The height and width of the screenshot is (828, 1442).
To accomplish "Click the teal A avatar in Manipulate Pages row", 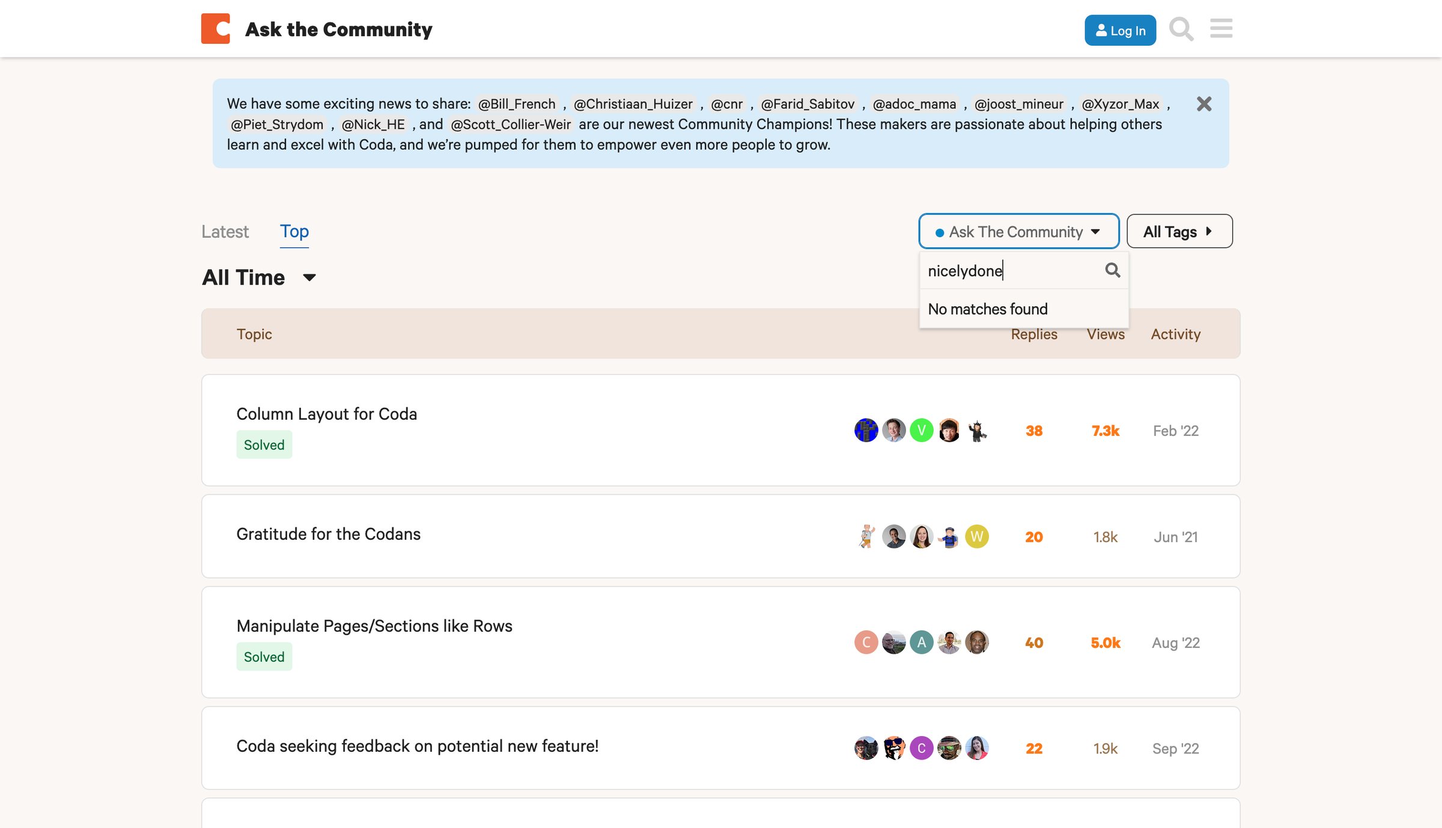I will 921,642.
